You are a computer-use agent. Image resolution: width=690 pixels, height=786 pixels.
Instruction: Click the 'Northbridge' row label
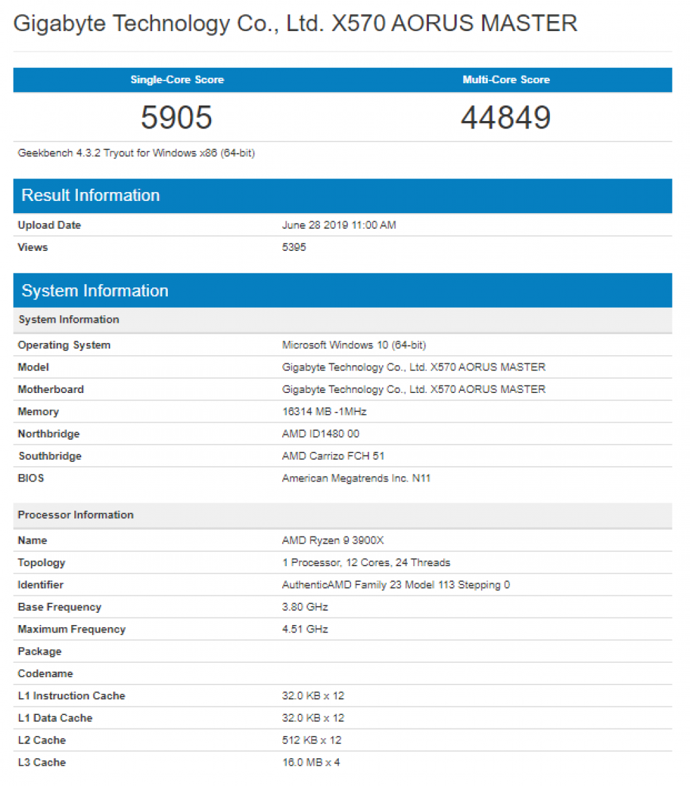49,434
